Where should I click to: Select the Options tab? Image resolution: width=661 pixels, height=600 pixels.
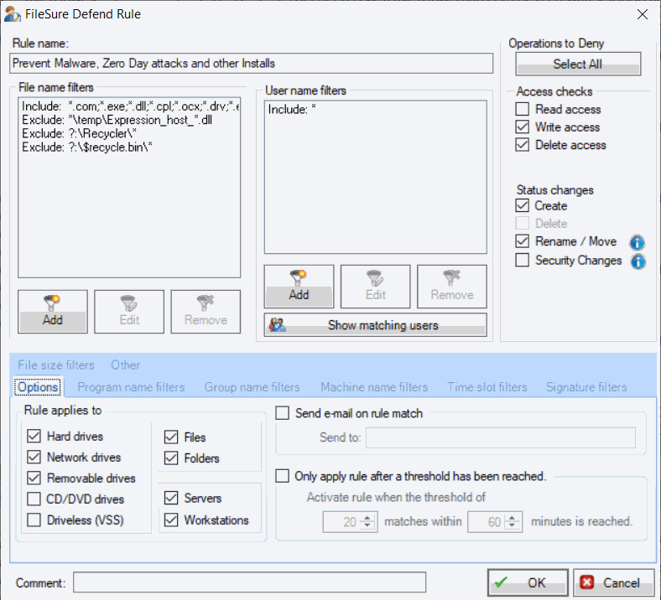pos(38,387)
